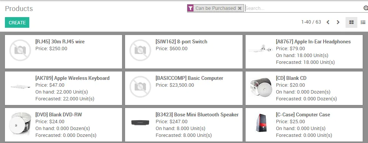Remove the Can be Purchased filter
Image resolution: width=368 pixels, height=143 pixels.
point(240,8)
